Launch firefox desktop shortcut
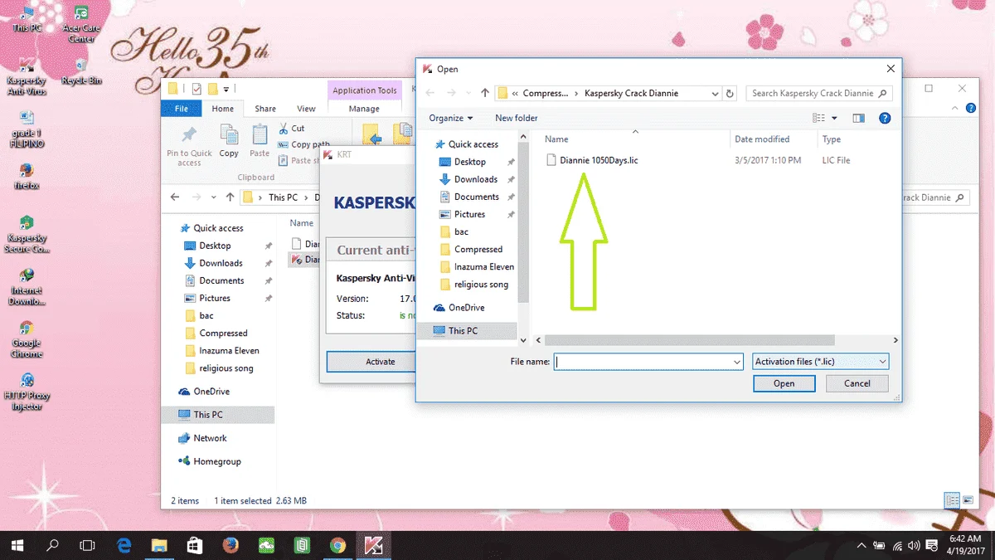 (x=27, y=175)
